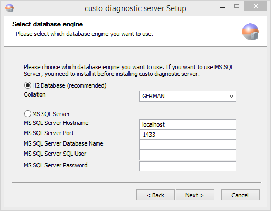Focus the MS SQL Server Database Name field
Screen dimensions: 271x211
(x=188, y=145)
